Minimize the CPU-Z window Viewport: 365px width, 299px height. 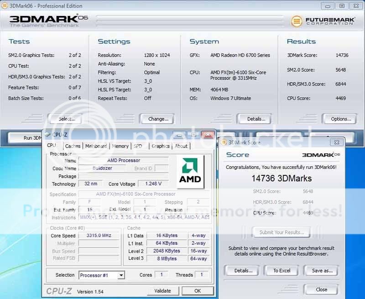coord(179,135)
